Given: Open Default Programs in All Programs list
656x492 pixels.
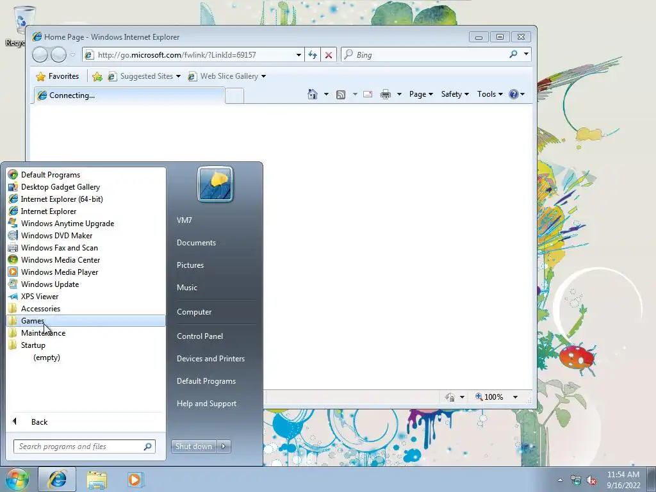Looking at the screenshot, I should 86,175.
